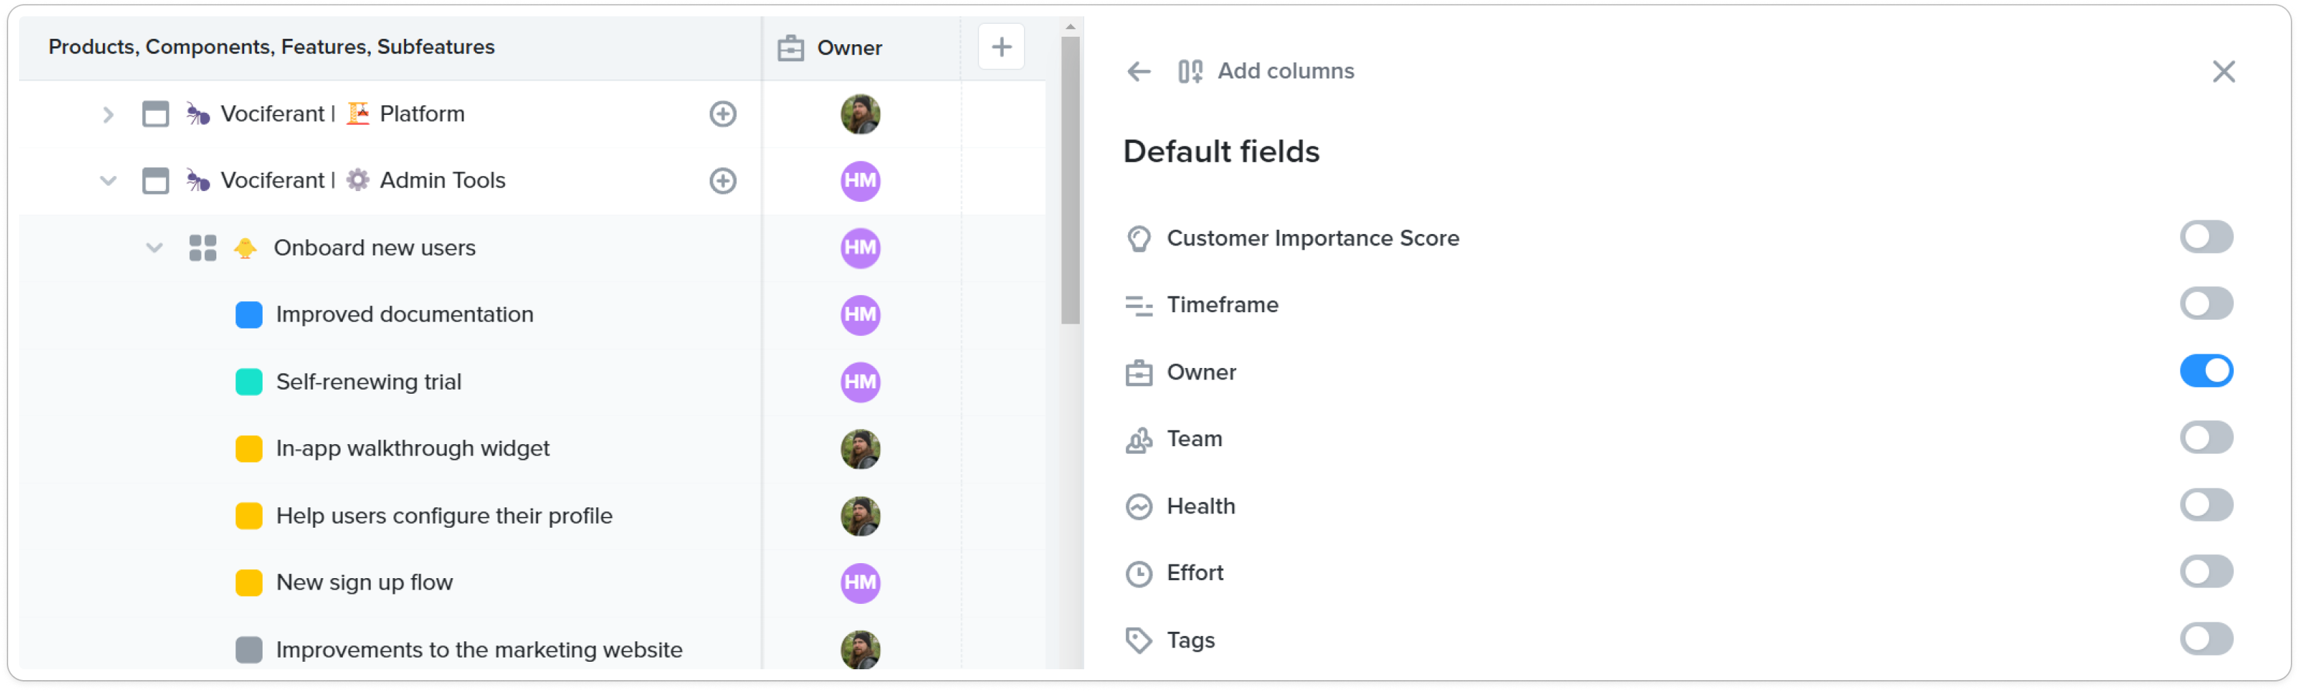Screen dimensions: 2299x691
Task: Click the back arrow beside Add columns
Action: click(1139, 71)
